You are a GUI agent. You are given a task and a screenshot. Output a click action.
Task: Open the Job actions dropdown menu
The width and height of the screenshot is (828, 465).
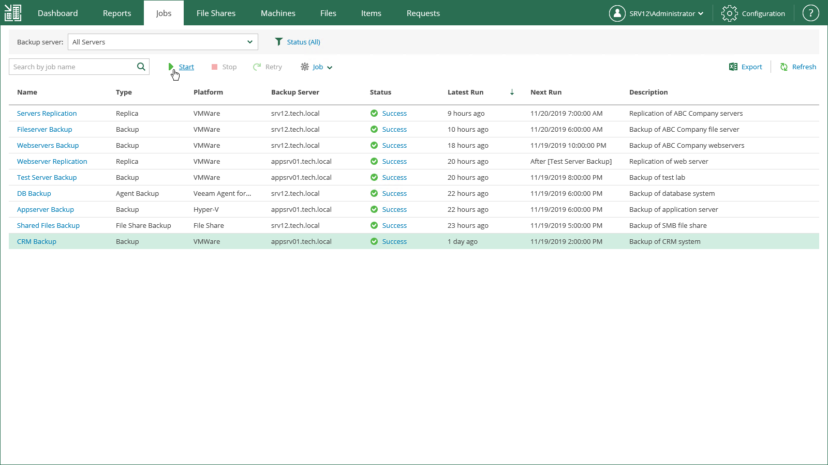[x=317, y=67]
